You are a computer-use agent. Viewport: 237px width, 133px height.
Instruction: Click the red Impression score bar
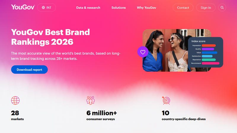[x=209, y=46]
